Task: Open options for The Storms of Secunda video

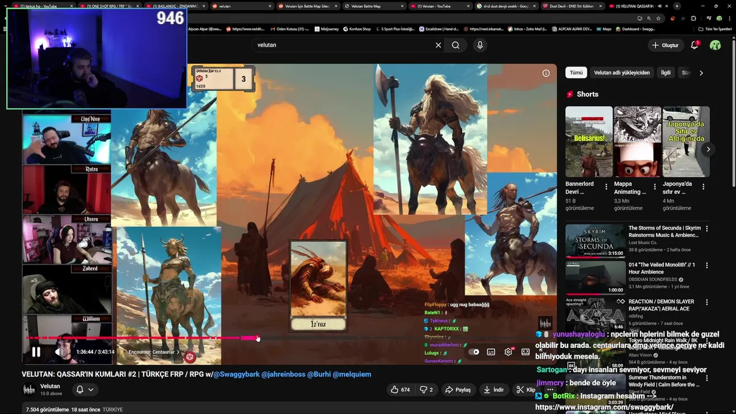Action: pos(707,229)
